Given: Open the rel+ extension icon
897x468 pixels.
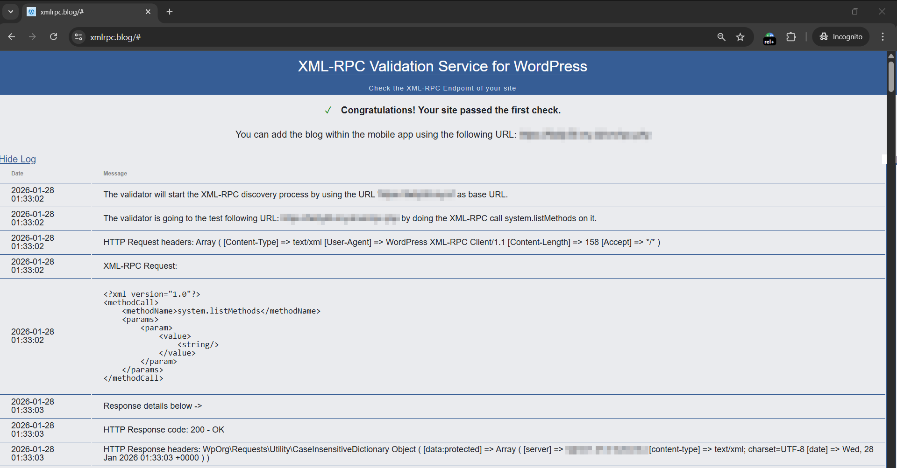Looking at the screenshot, I should [x=769, y=38].
